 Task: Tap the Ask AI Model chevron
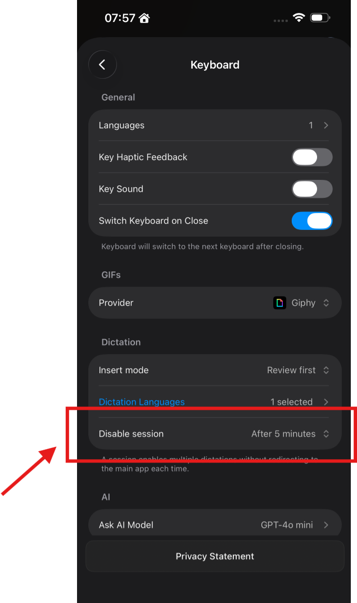[326, 525]
